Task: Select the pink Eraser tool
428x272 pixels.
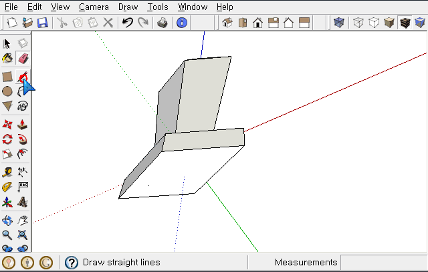Action: pyautogui.click(x=23, y=58)
